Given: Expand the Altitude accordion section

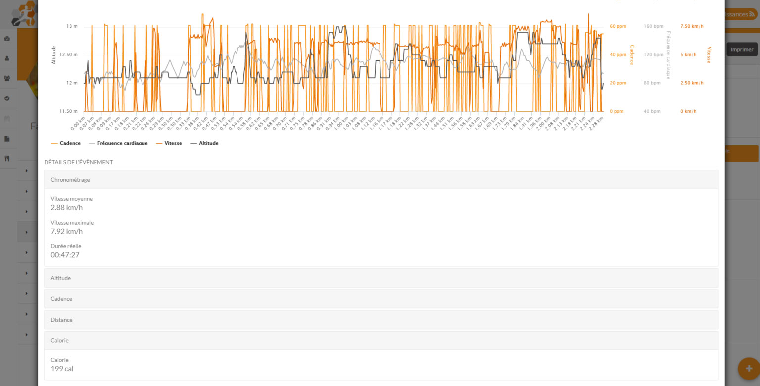Looking at the screenshot, I should 381,278.
